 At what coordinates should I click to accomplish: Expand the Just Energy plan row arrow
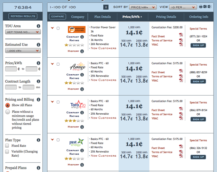pos(52,140)
